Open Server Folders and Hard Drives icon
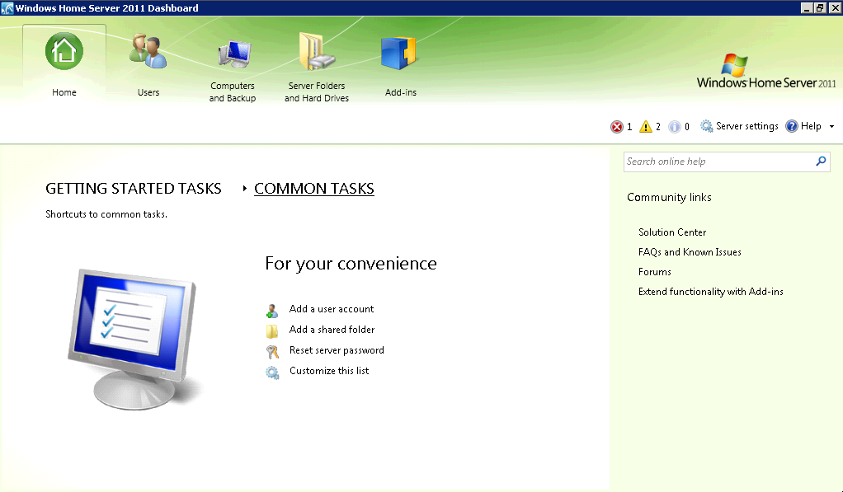The height and width of the screenshot is (492, 843). (x=317, y=51)
